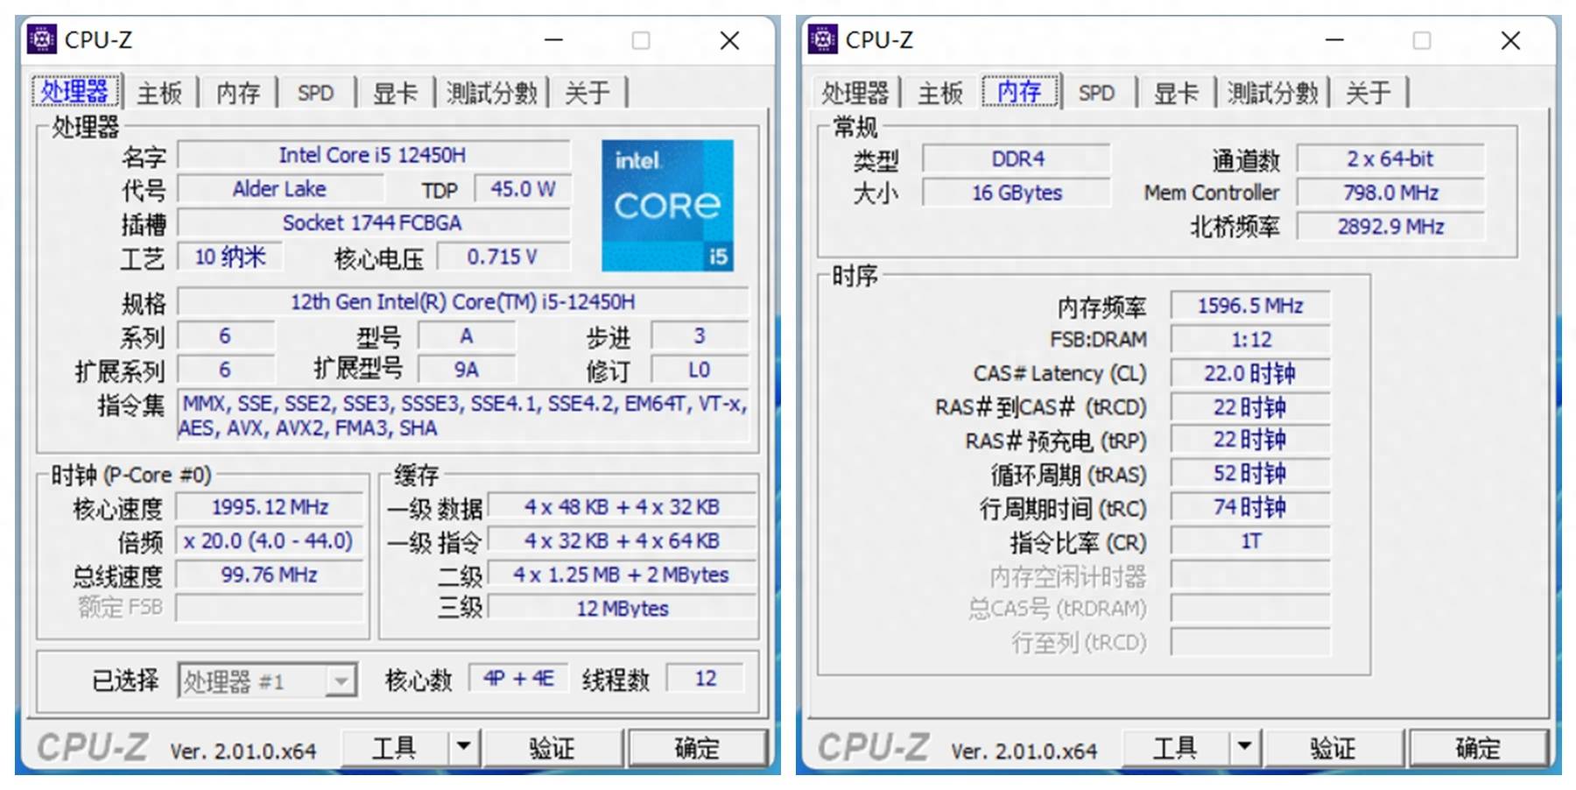Screen dimensions: 1576x790
Task: Click the Intel Core i5 logo
Action: point(667,205)
